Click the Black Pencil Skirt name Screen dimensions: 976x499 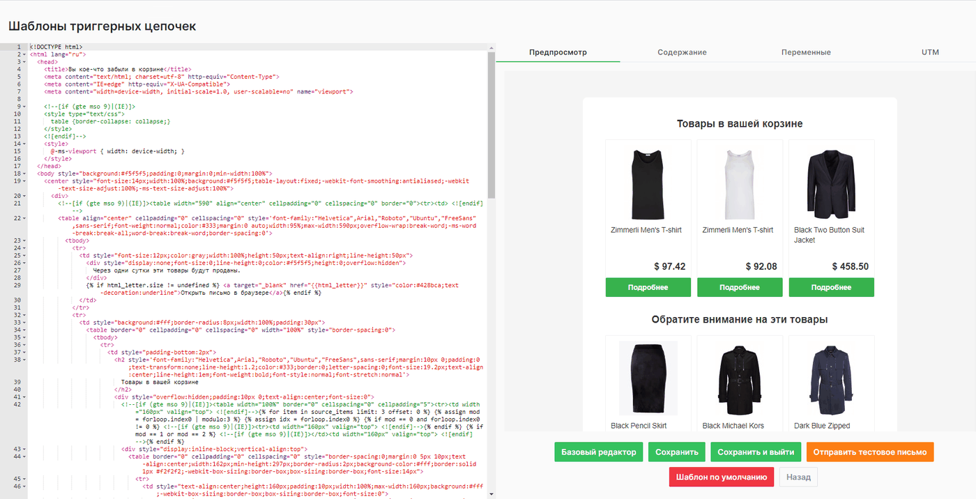(x=639, y=426)
